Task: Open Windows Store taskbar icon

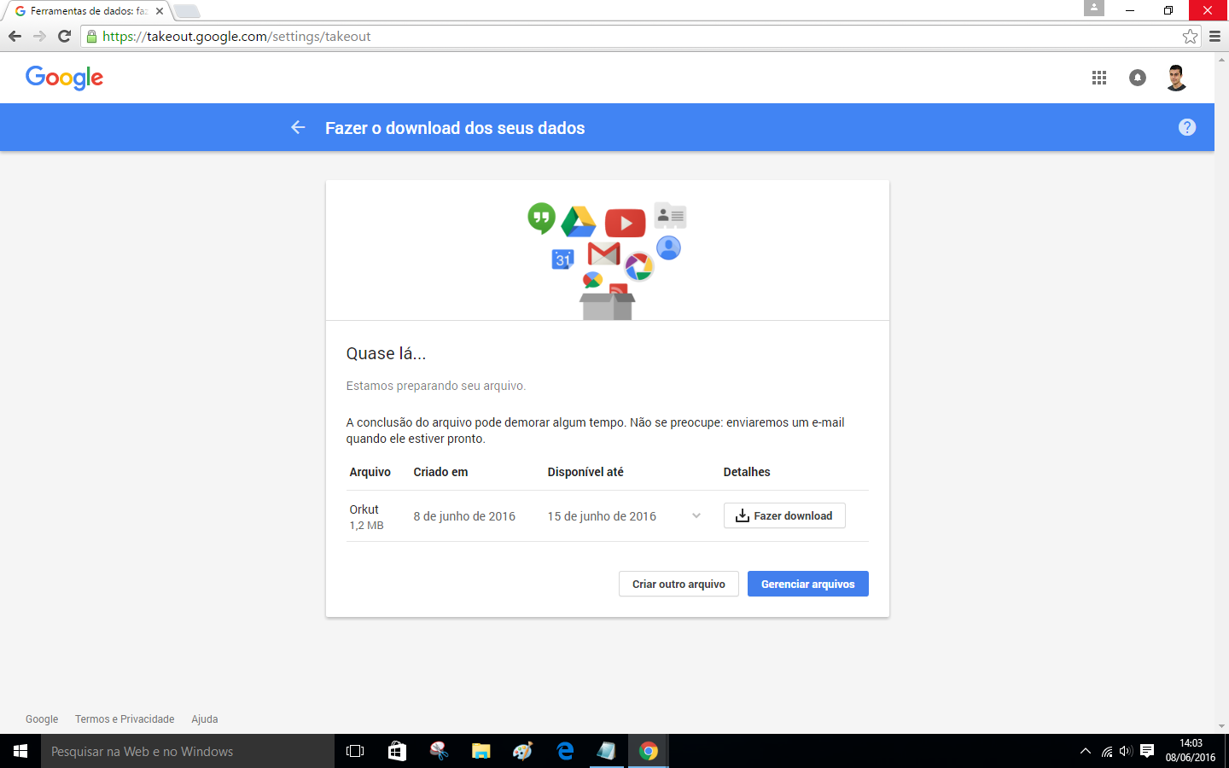Action: (x=397, y=751)
